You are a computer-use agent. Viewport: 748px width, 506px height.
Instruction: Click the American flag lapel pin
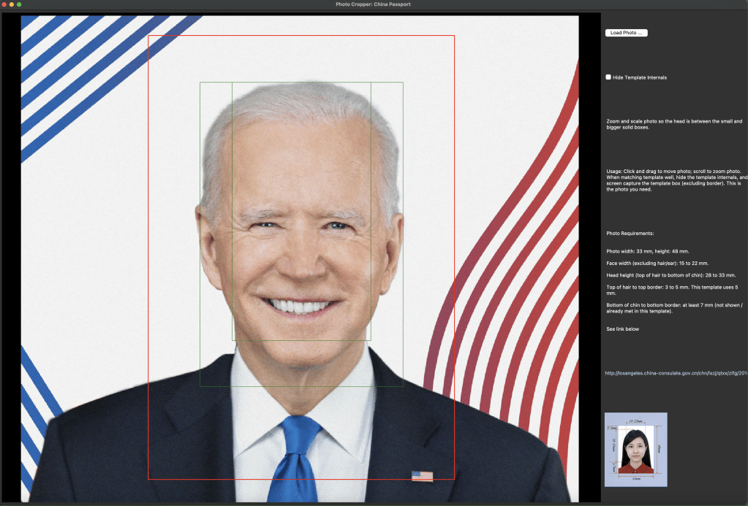[422, 476]
